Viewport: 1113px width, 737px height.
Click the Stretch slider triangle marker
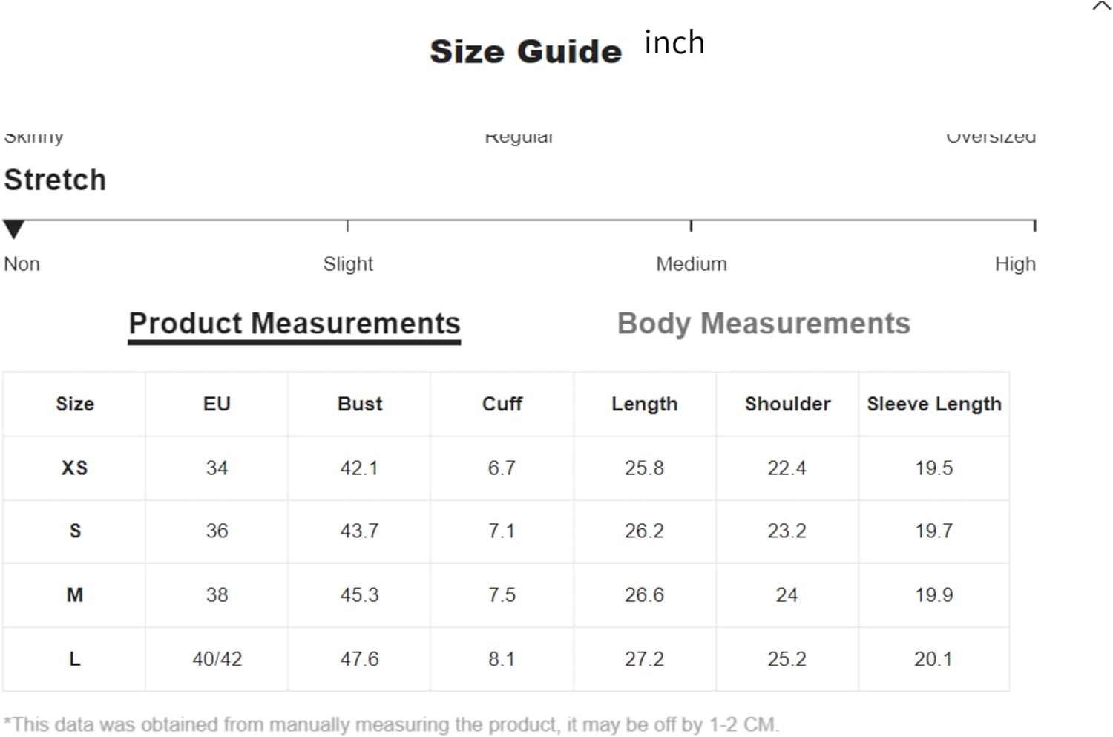(13, 229)
